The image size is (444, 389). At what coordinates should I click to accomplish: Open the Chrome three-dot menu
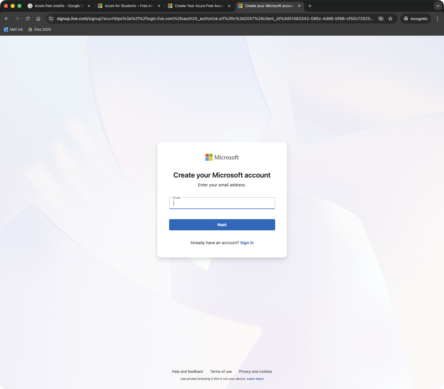(437, 19)
